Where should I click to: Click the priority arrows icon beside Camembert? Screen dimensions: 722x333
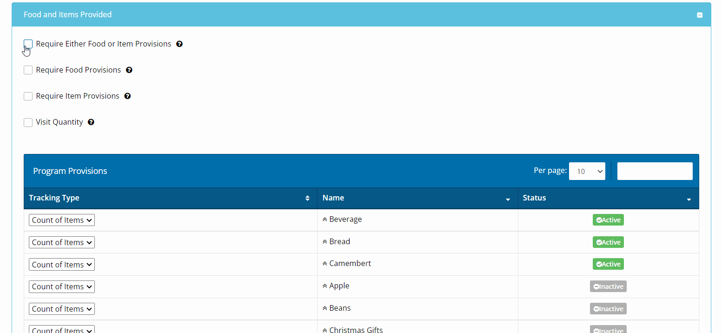click(x=325, y=264)
